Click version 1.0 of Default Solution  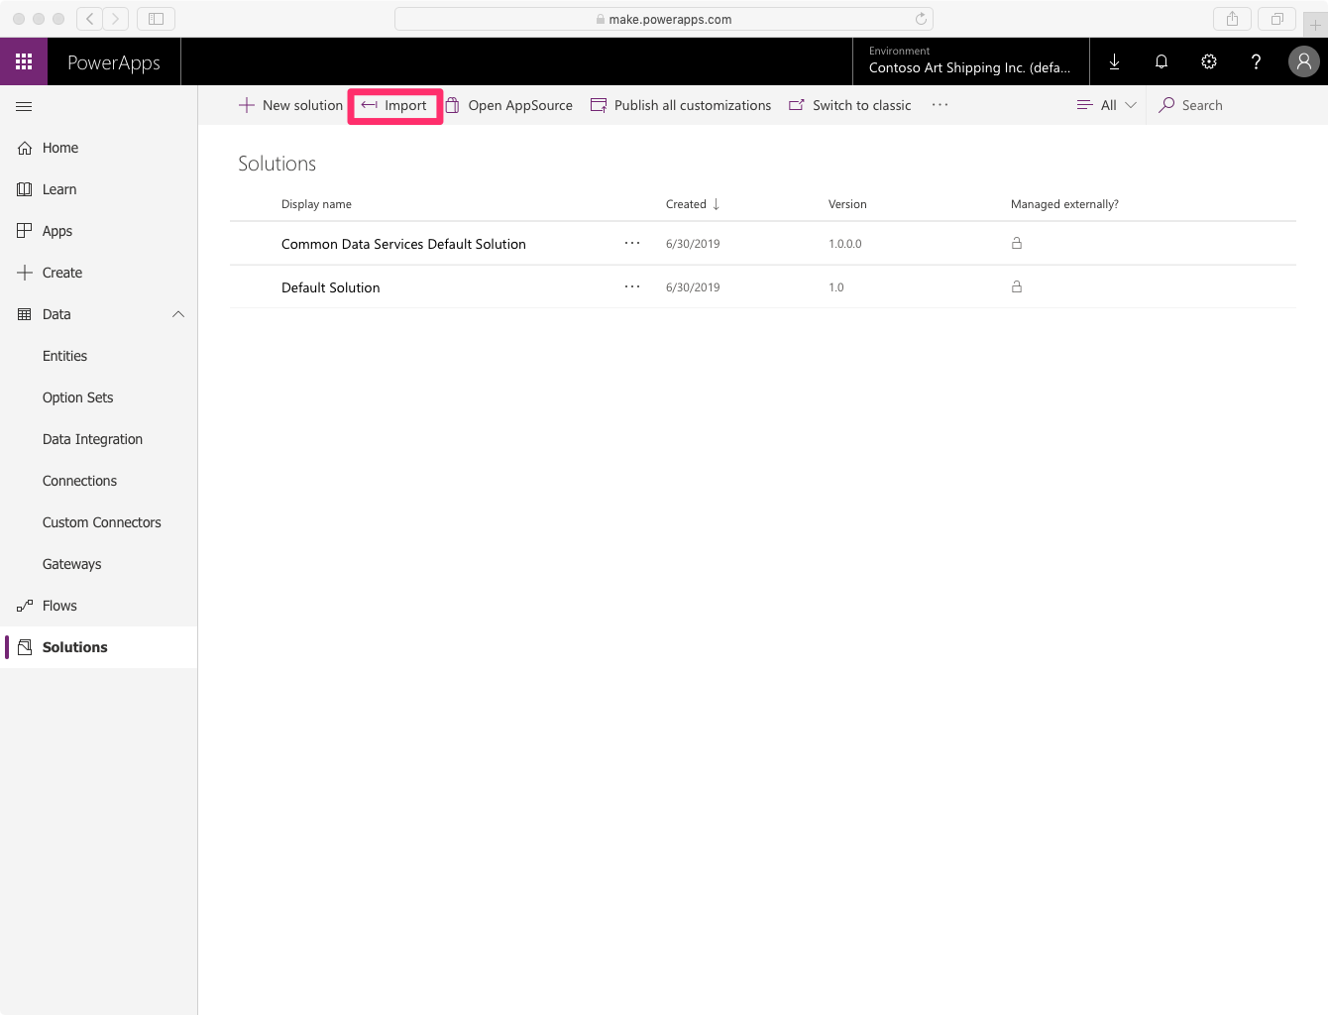[x=836, y=287]
